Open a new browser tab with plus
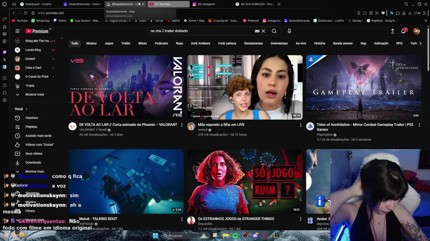 point(279,4)
